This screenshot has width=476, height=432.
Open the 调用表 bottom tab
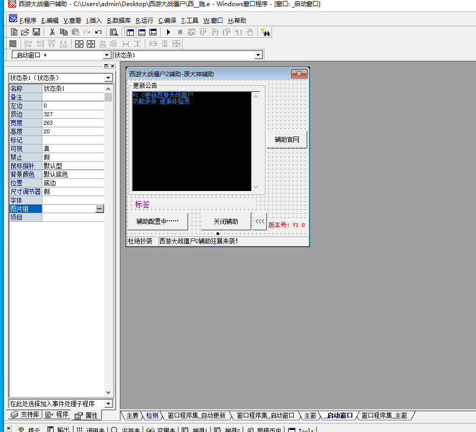click(90, 429)
